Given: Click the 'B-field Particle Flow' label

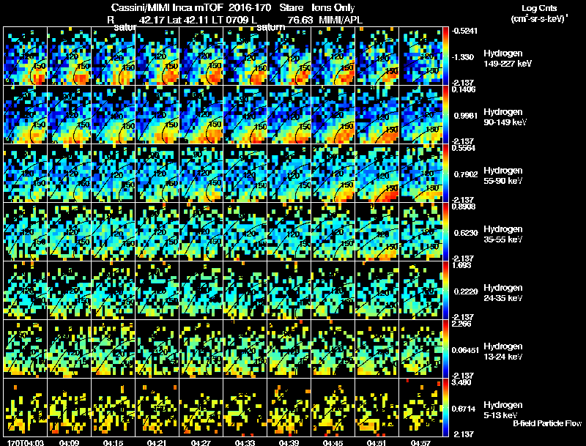Looking at the screenshot, I should 547,423.
